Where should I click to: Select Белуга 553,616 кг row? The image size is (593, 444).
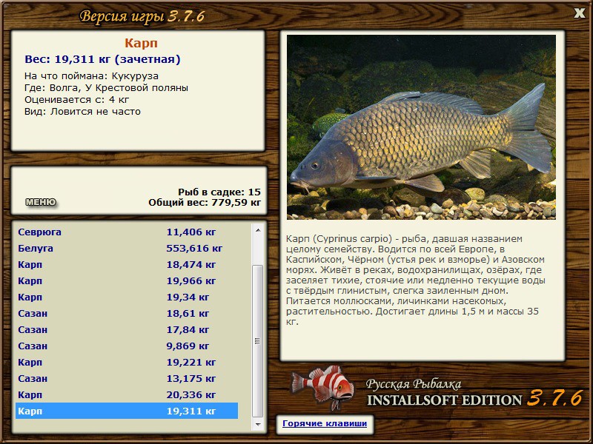127,248
